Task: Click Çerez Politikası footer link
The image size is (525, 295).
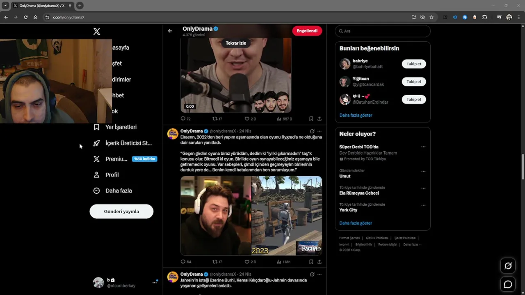Action: (x=405, y=238)
